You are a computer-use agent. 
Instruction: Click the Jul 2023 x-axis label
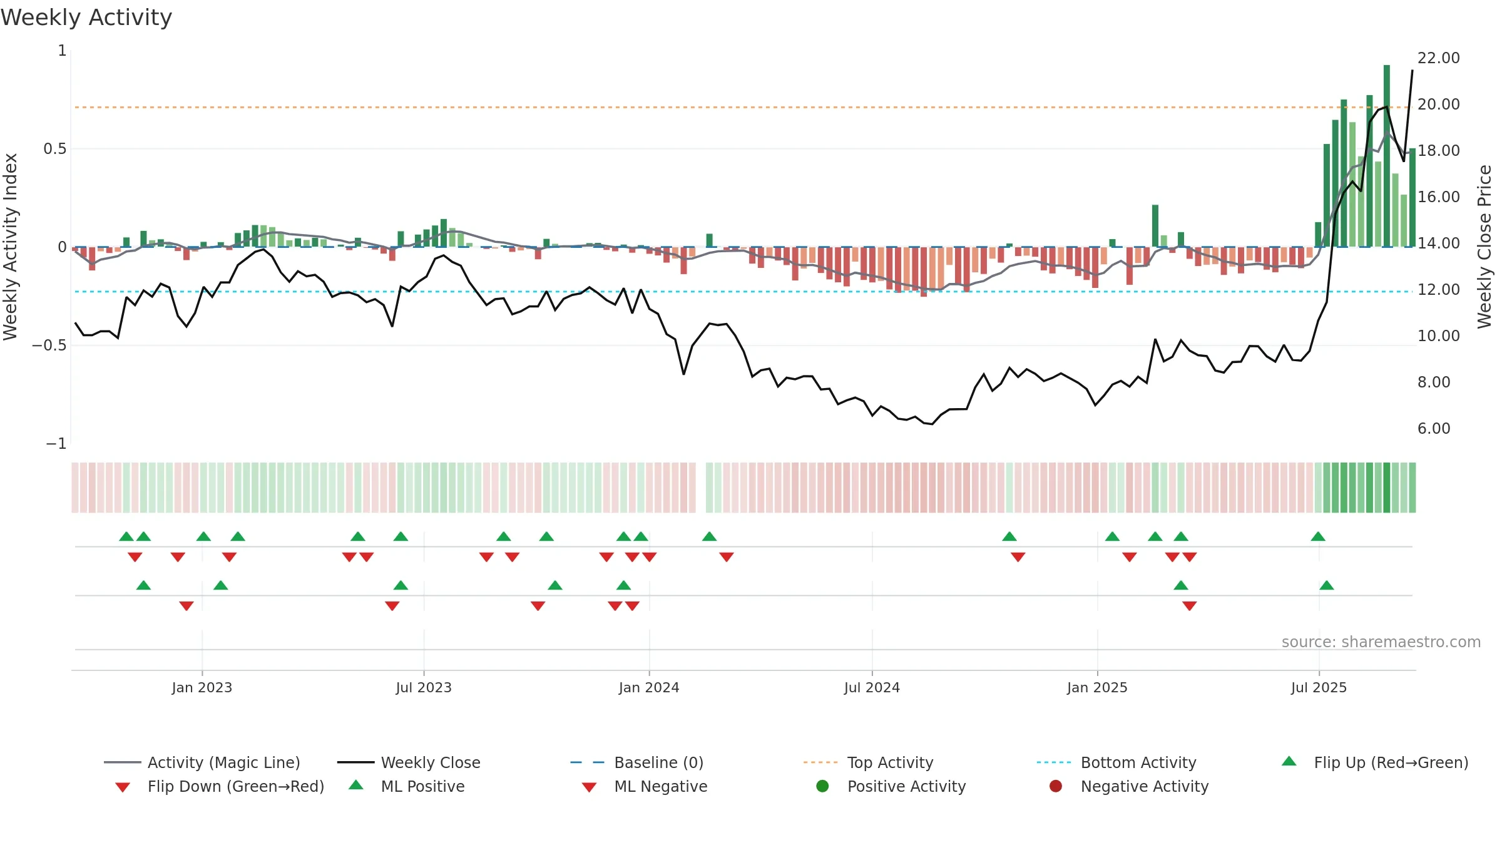coord(424,687)
